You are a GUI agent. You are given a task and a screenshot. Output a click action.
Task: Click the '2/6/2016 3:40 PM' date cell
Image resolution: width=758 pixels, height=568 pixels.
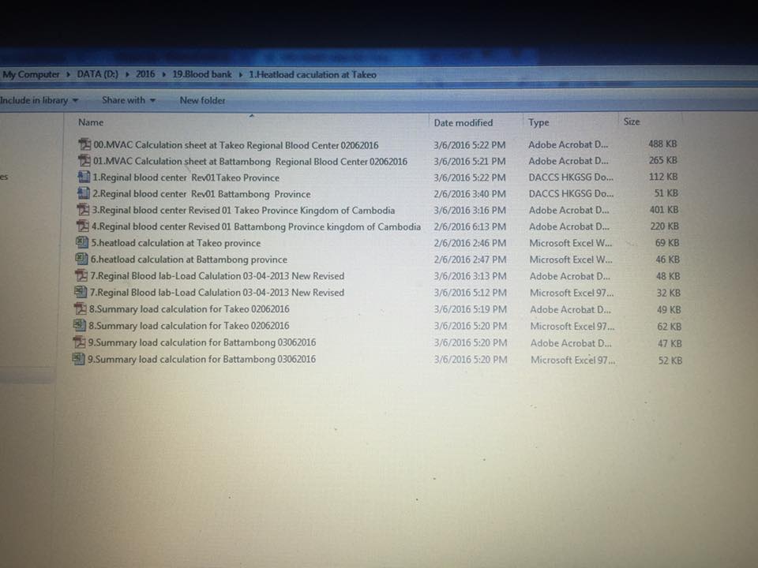click(x=470, y=194)
